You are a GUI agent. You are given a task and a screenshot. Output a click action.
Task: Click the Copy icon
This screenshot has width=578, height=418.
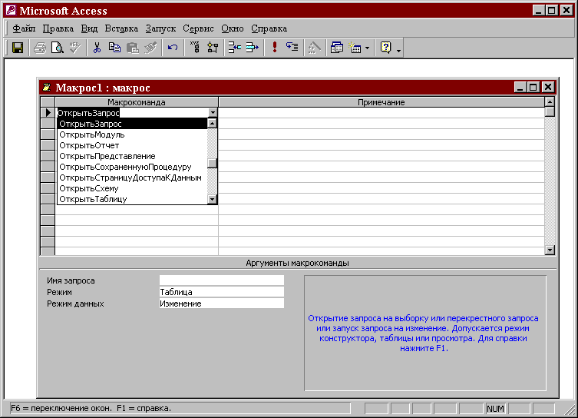coord(114,48)
